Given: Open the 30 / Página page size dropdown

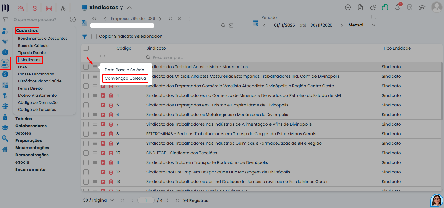Looking at the screenshot, I should click(x=98, y=200).
